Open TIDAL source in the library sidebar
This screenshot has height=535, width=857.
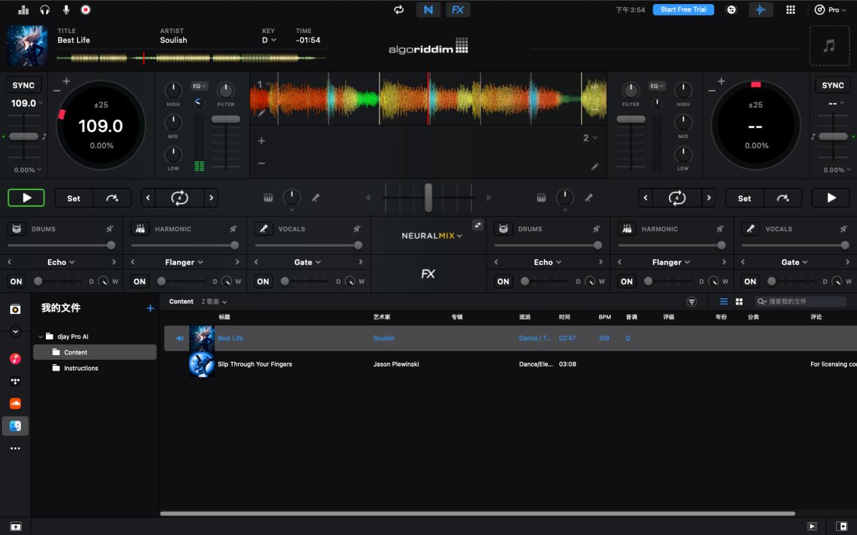[15, 381]
